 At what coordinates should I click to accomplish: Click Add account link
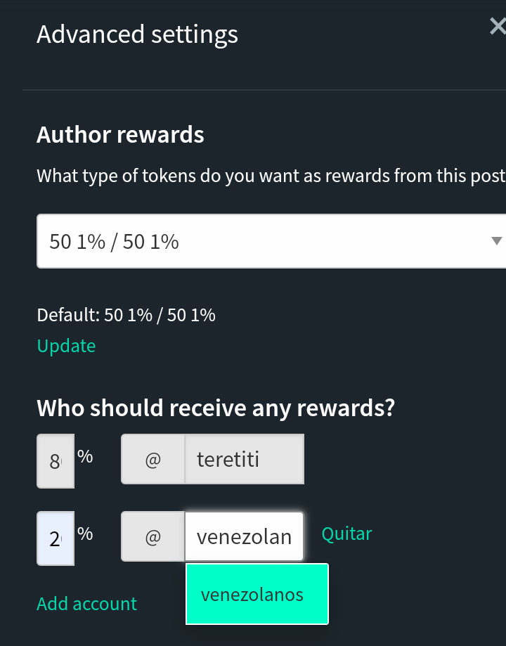coord(86,604)
